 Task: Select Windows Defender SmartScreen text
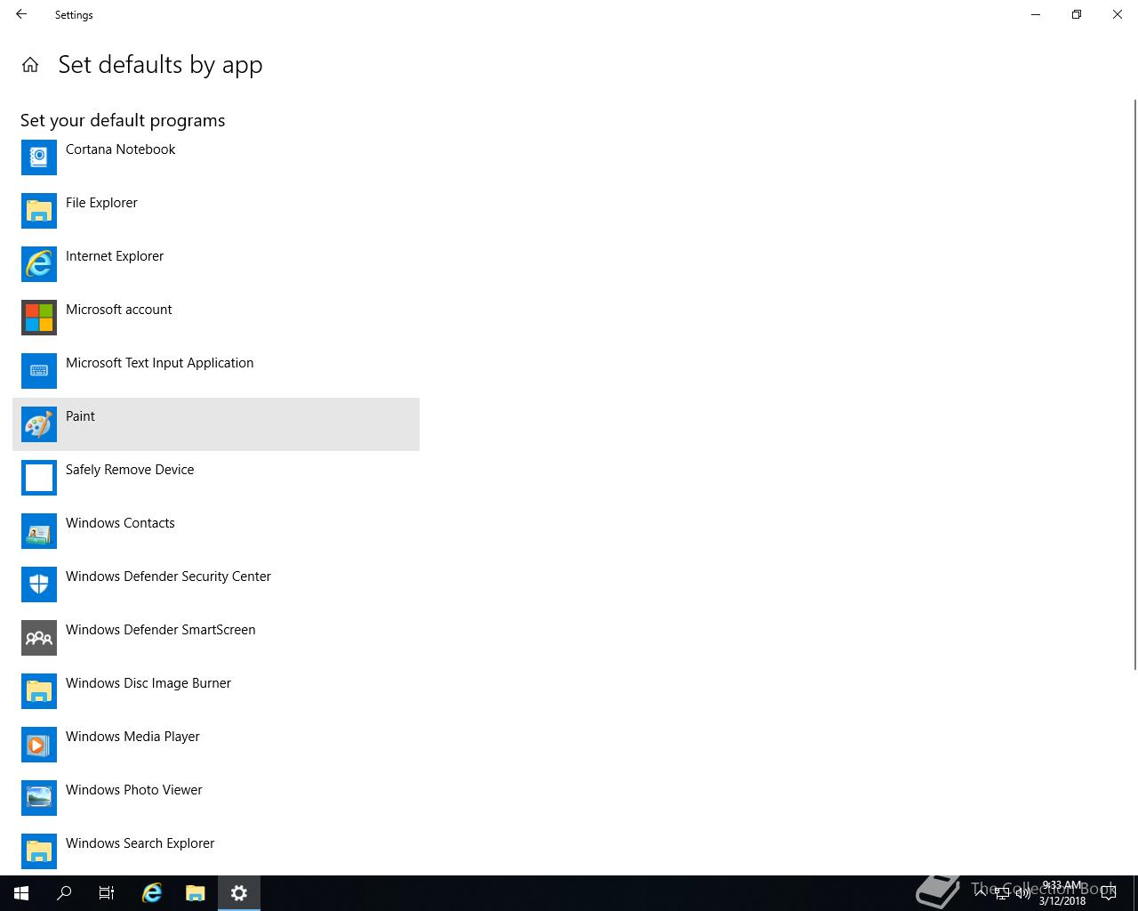click(161, 630)
